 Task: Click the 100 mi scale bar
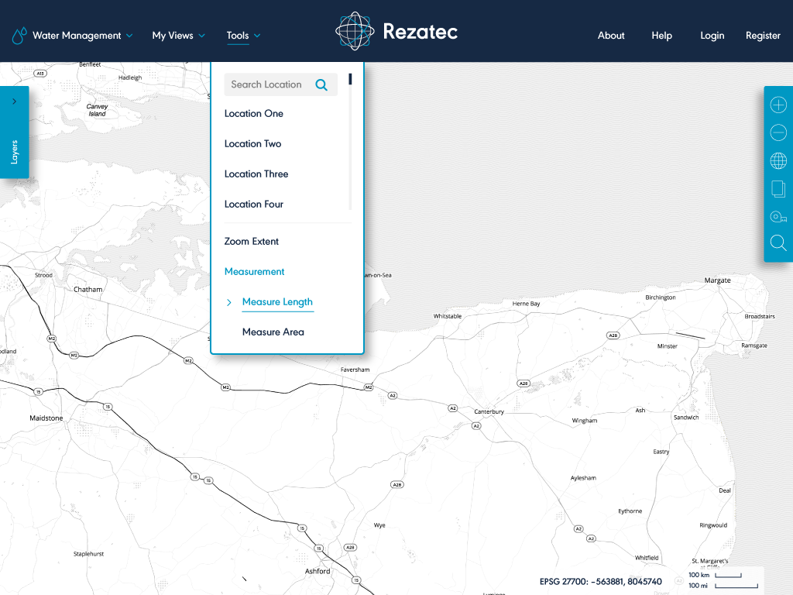click(x=736, y=586)
